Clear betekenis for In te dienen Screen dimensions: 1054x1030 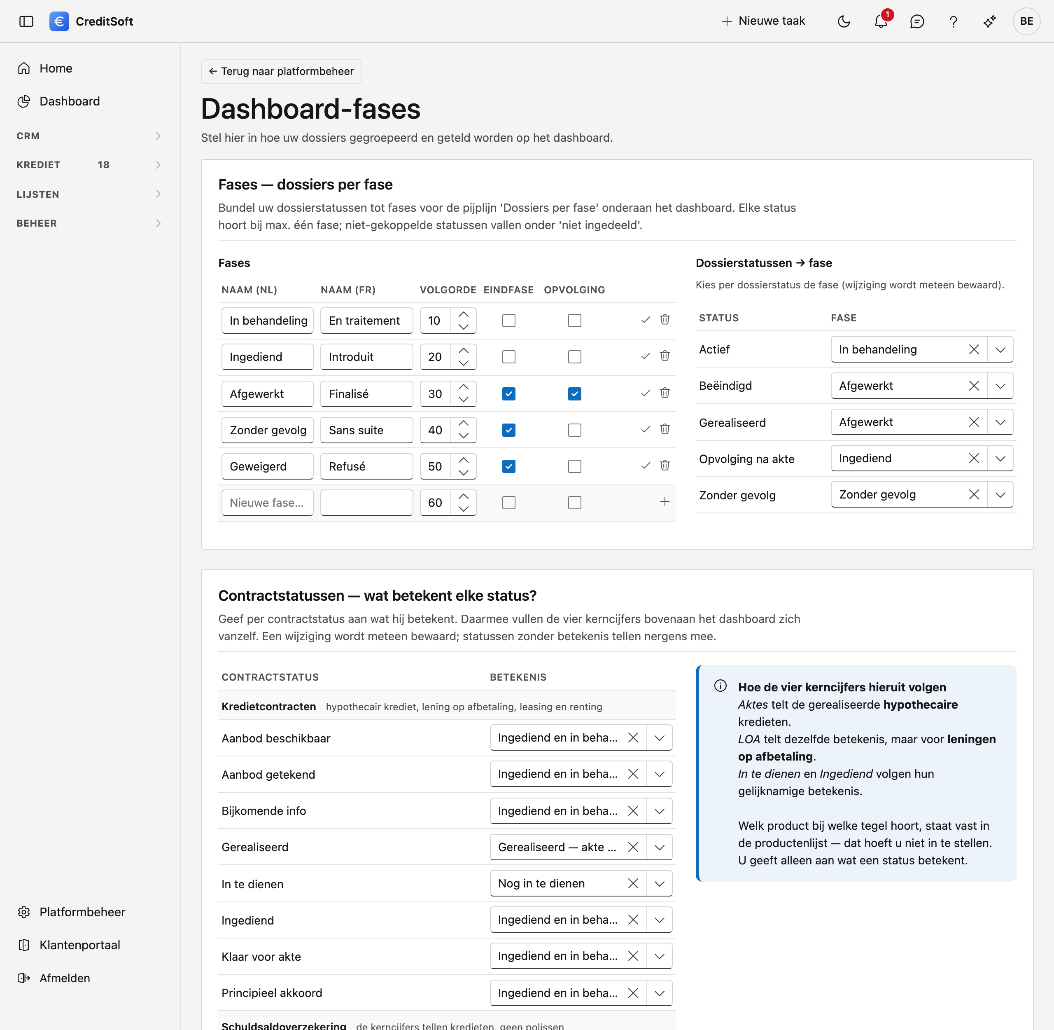click(x=633, y=883)
